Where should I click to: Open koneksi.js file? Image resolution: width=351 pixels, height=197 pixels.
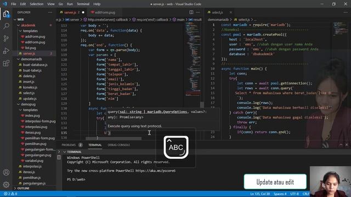click(30, 88)
